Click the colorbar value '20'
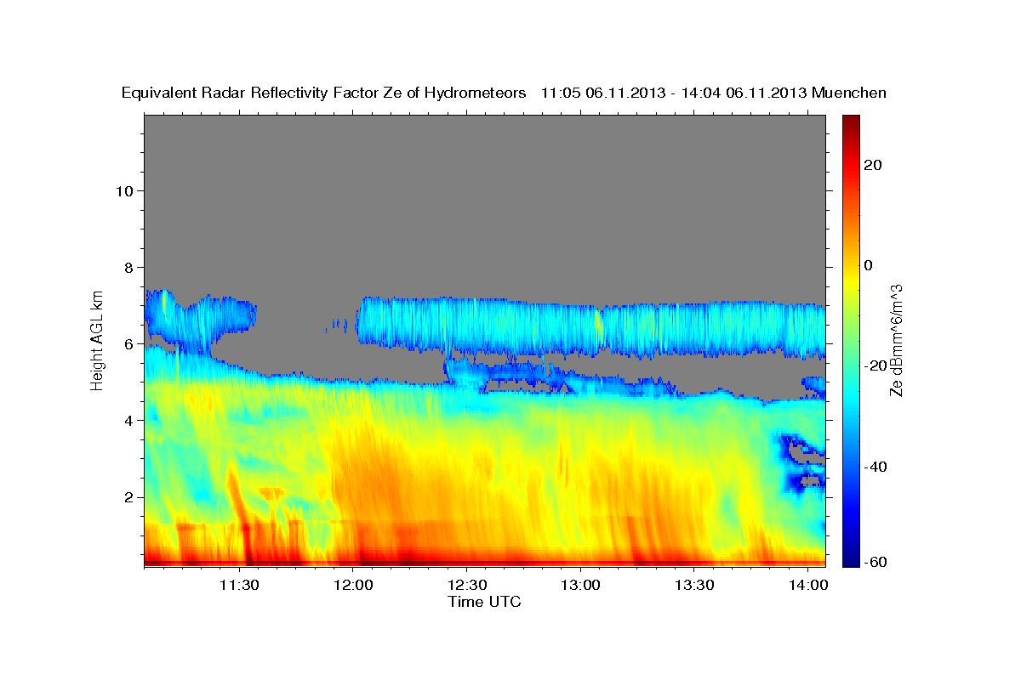Image resolution: width=1021 pixels, height=680 pixels. tap(874, 165)
